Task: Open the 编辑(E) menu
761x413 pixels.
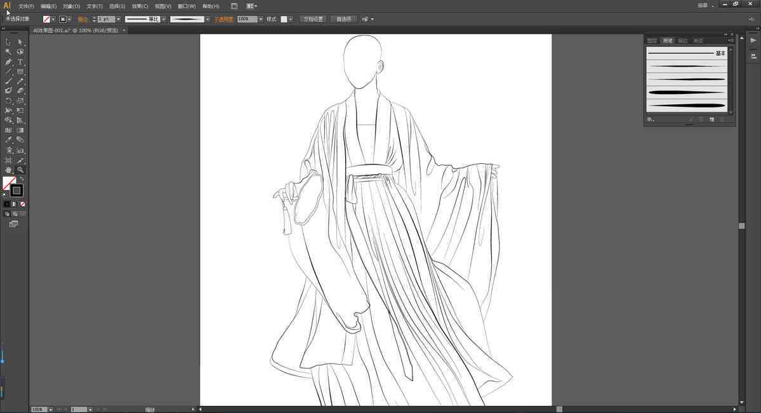Action: tap(48, 6)
